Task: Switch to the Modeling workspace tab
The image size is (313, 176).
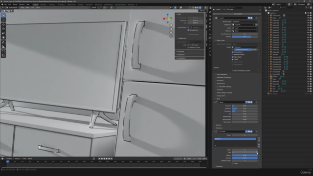Action: (x=43, y=4)
